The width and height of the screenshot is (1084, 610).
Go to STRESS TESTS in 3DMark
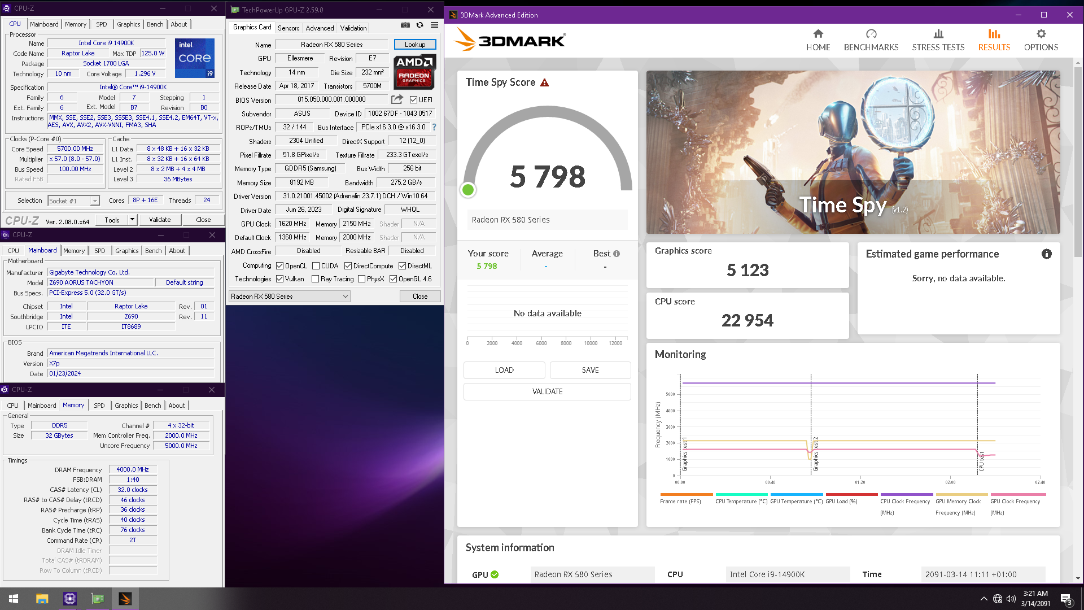pos(938,41)
